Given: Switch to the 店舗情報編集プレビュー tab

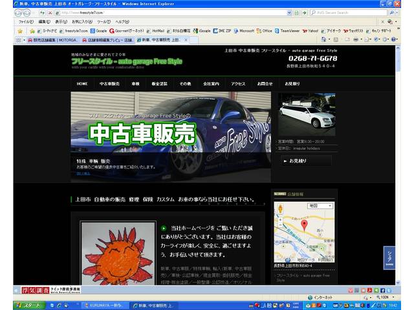Looking at the screenshot, I should 107,40.
